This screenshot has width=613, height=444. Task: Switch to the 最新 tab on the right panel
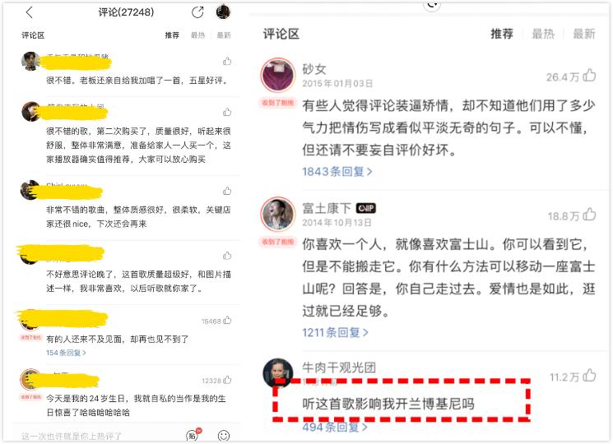[x=584, y=34]
